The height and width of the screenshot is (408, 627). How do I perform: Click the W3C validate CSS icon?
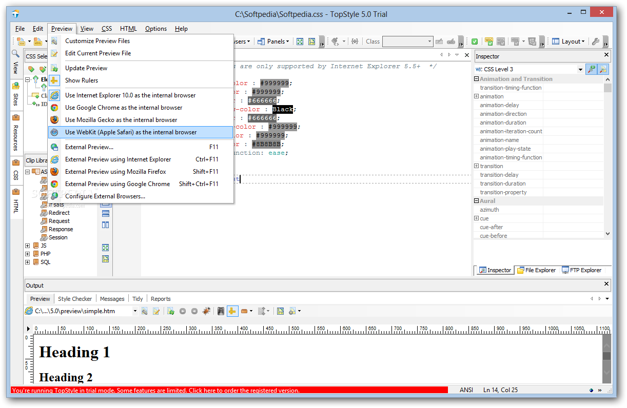[489, 42]
